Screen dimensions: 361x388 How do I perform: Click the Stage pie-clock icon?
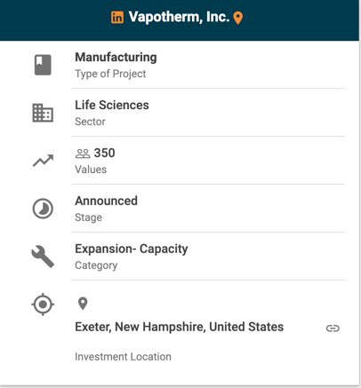tap(43, 209)
